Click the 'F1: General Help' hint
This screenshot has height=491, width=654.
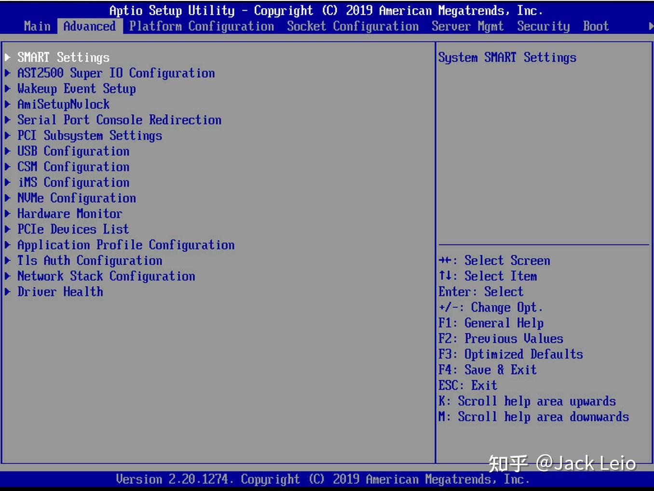tap(491, 323)
